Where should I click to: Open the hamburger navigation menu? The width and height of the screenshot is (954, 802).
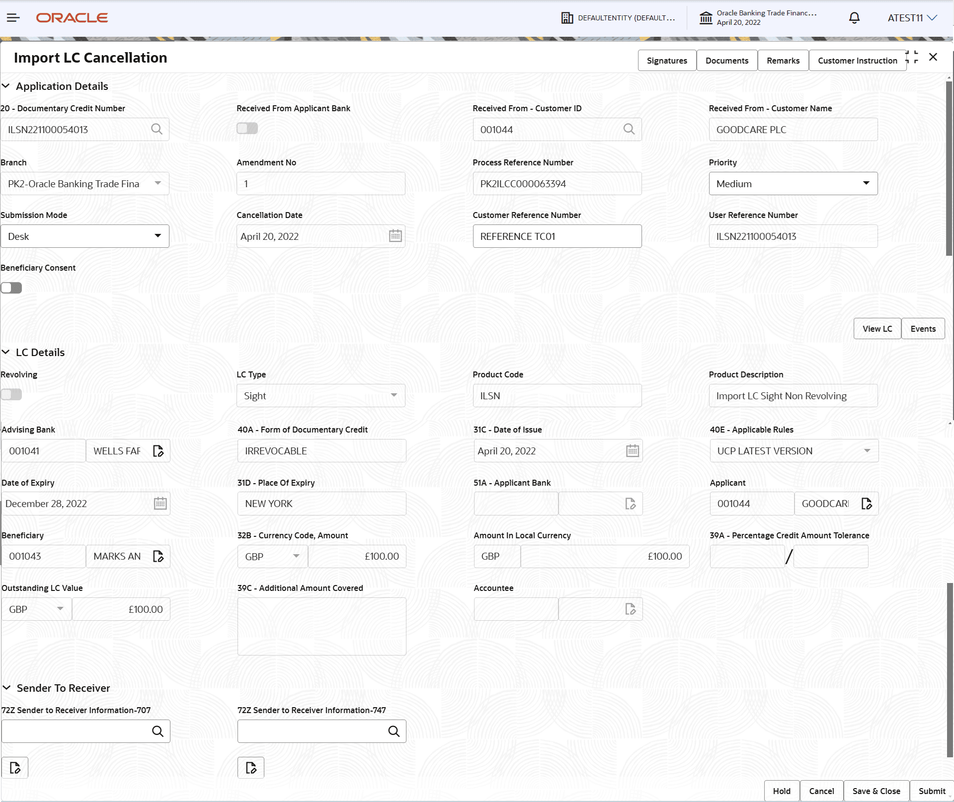coord(13,18)
